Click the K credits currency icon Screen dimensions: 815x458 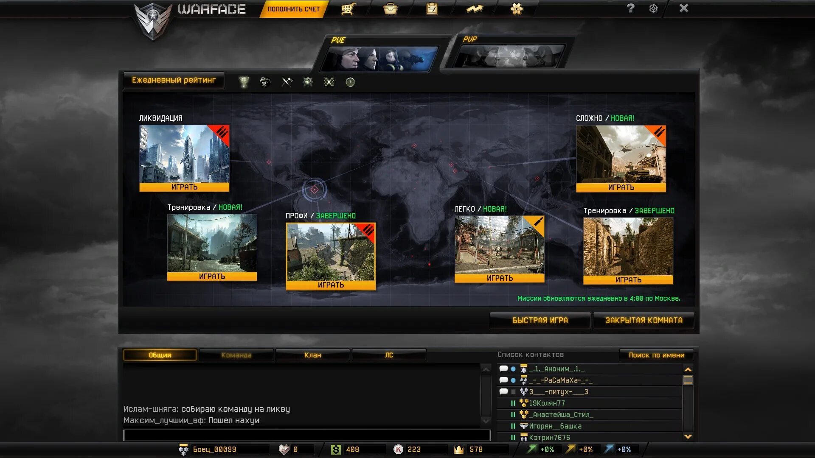click(x=398, y=450)
